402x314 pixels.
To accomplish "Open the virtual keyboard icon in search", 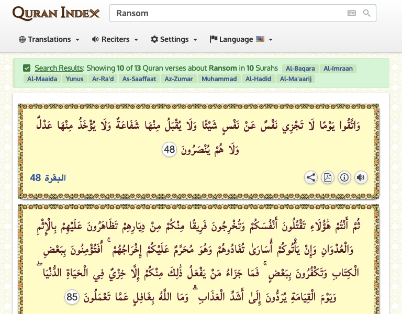I will (352, 13).
